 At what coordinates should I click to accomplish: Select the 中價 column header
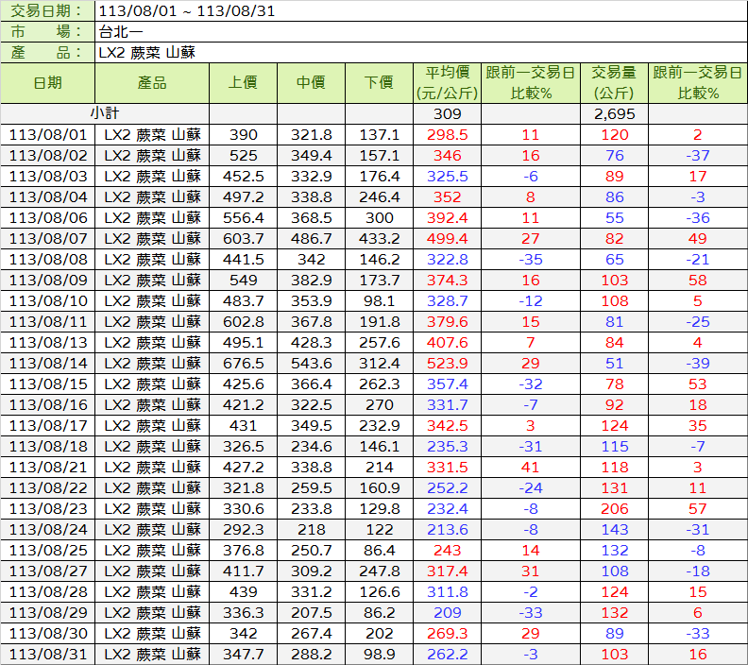point(311,83)
